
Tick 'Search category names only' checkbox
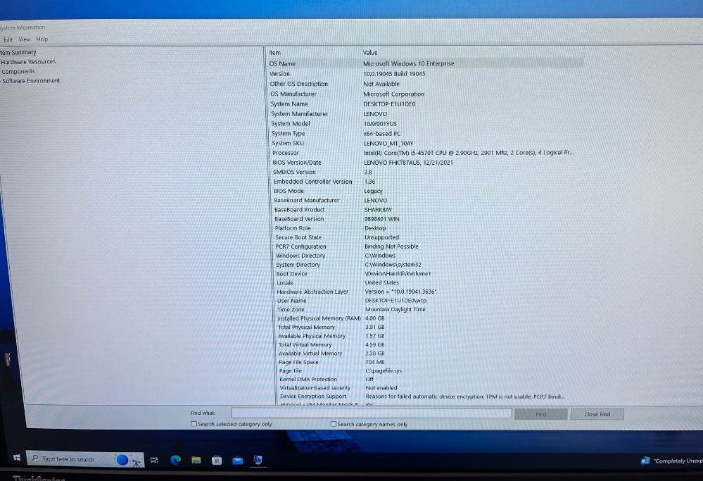tap(334, 424)
